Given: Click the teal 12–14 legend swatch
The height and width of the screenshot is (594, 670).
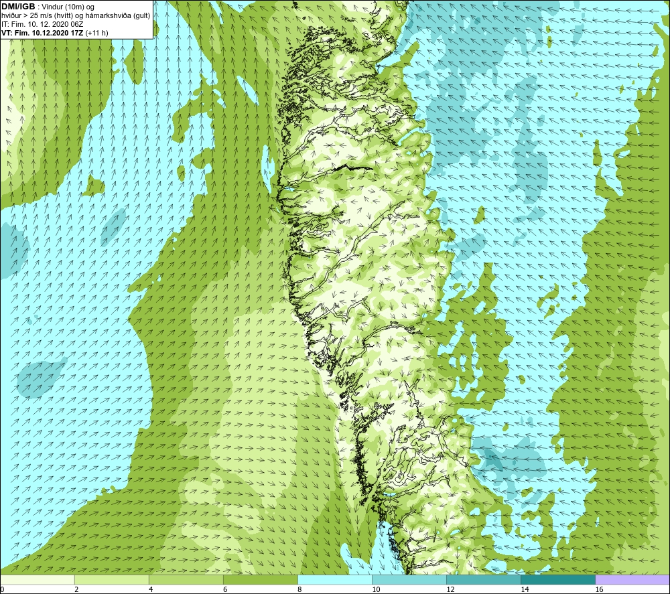Looking at the screenshot, I should pos(484,579).
